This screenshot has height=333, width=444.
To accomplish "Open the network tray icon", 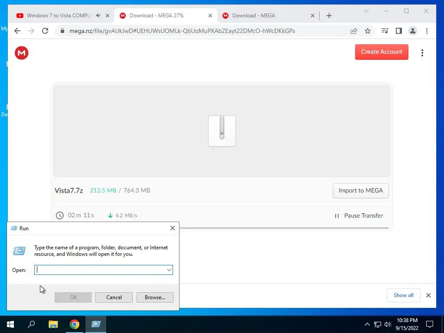I will click(378, 324).
